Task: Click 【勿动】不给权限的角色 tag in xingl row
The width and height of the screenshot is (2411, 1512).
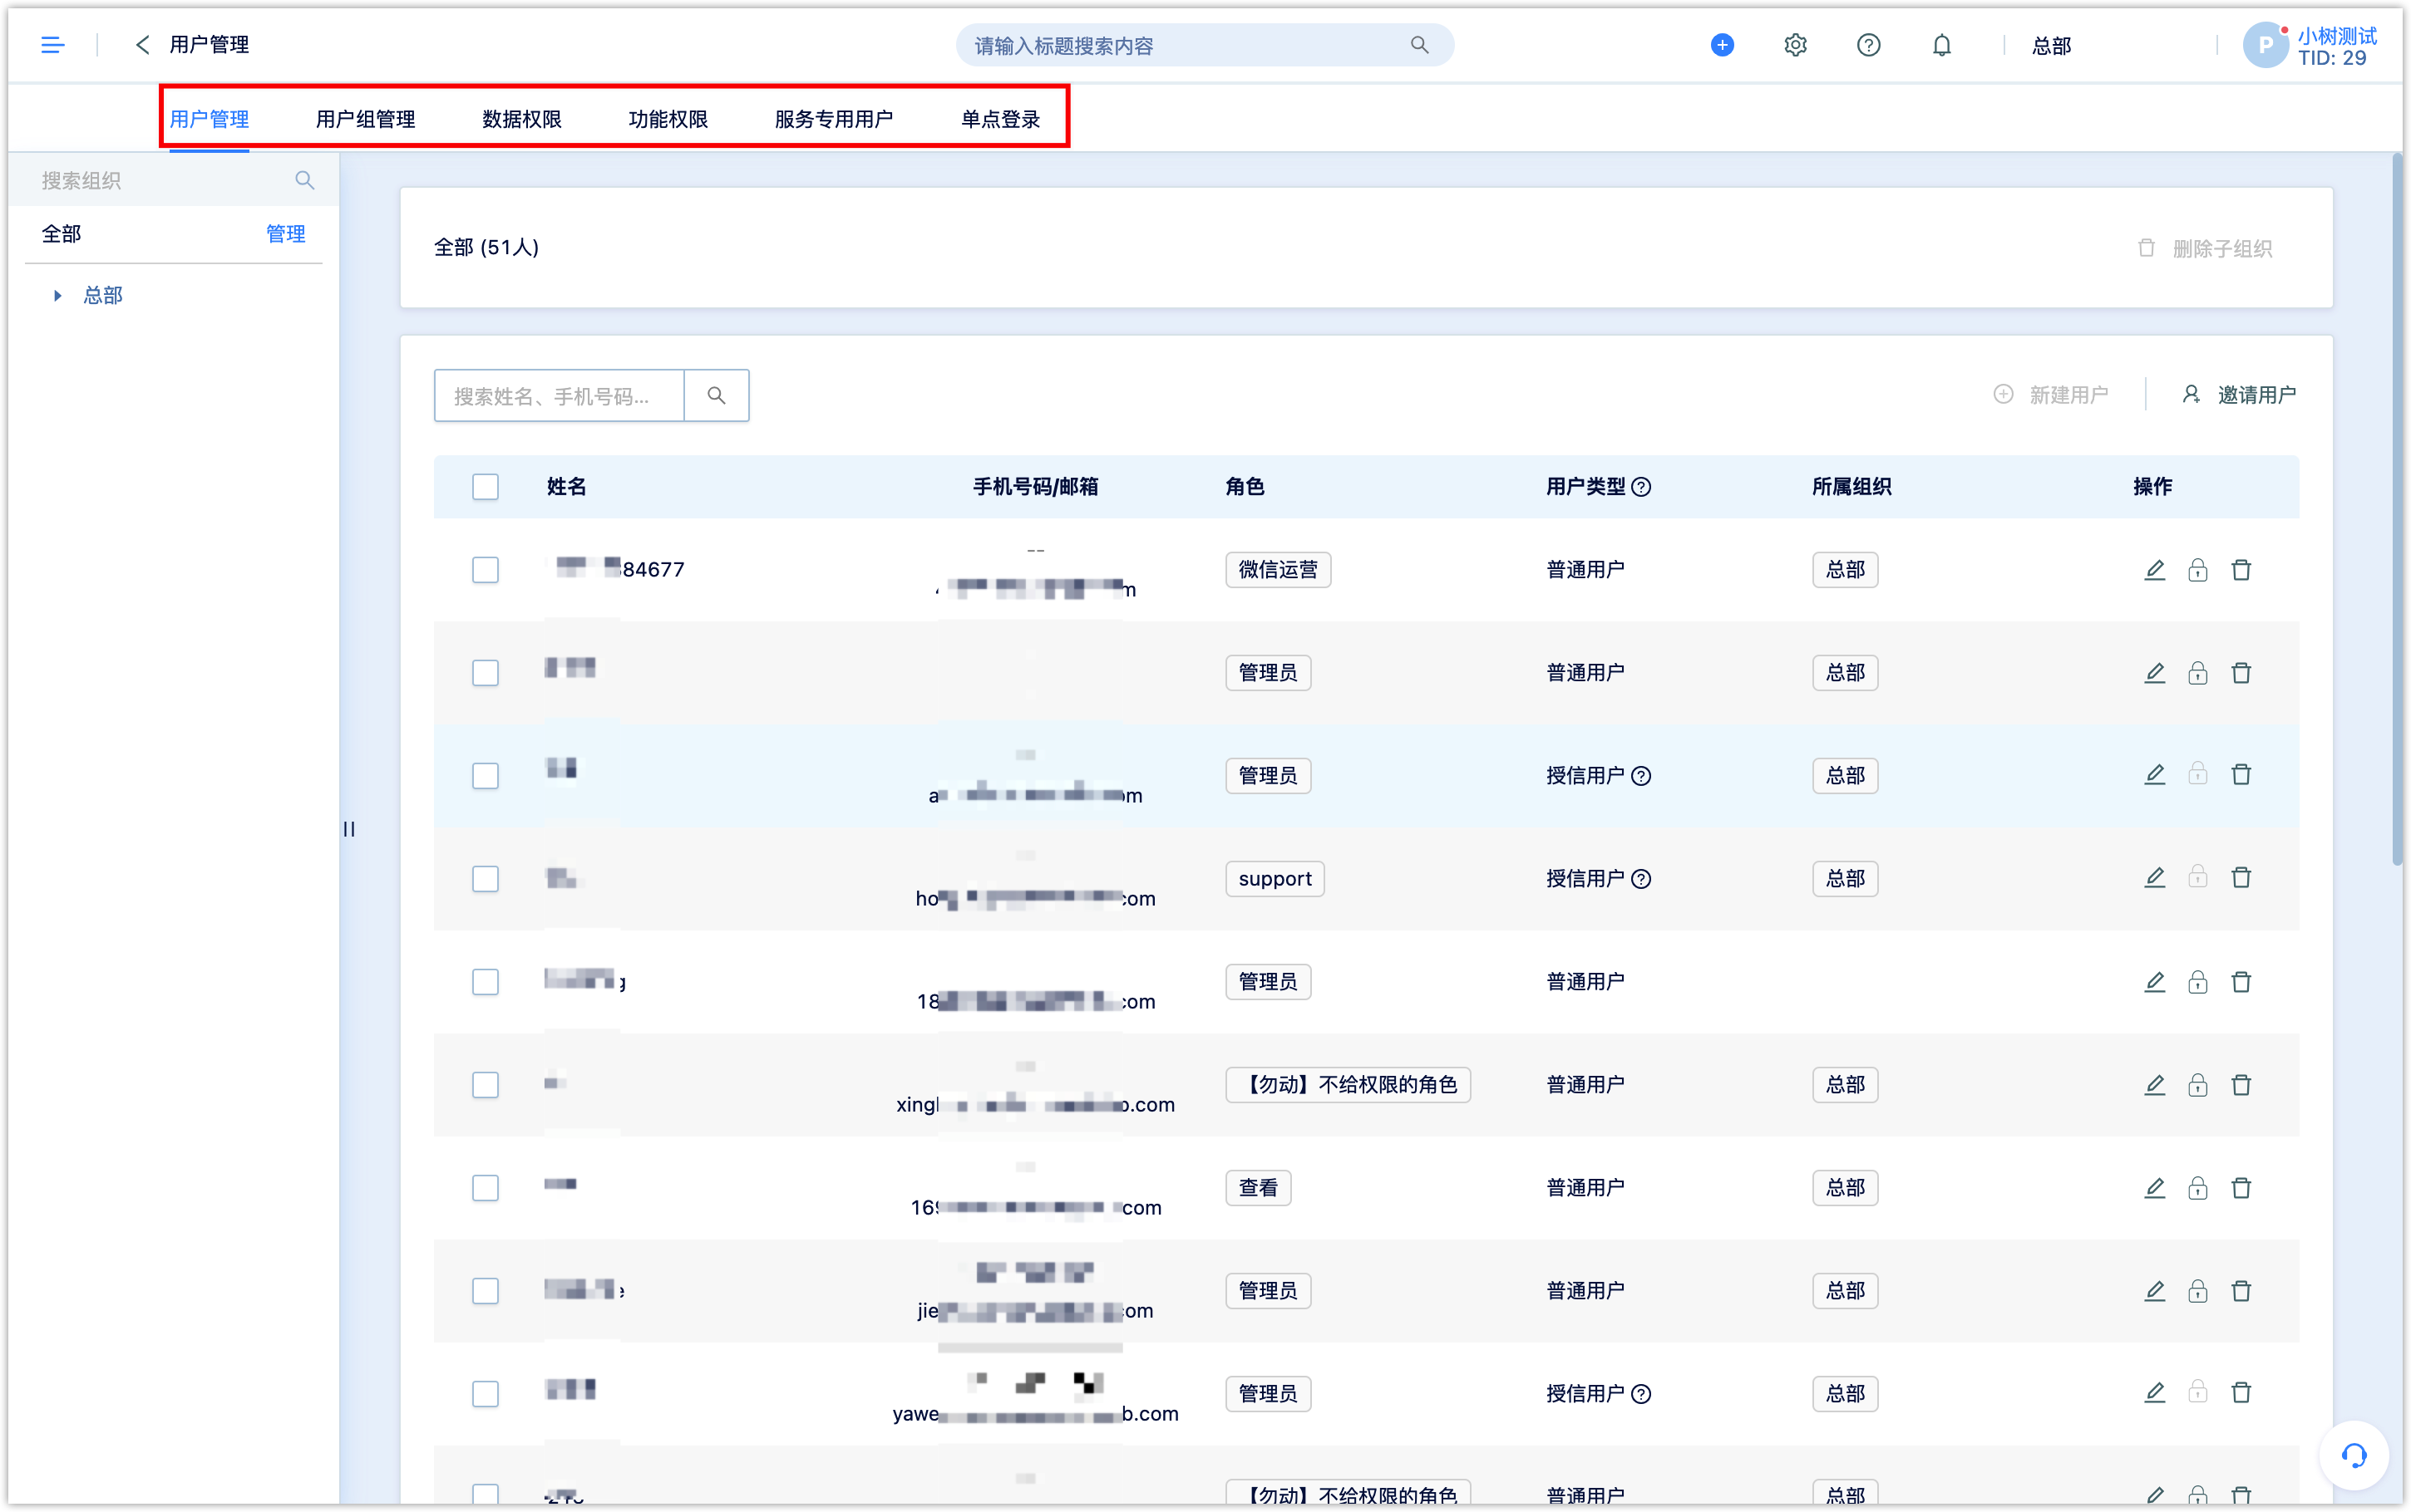Action: (x=1348, y=1085)
